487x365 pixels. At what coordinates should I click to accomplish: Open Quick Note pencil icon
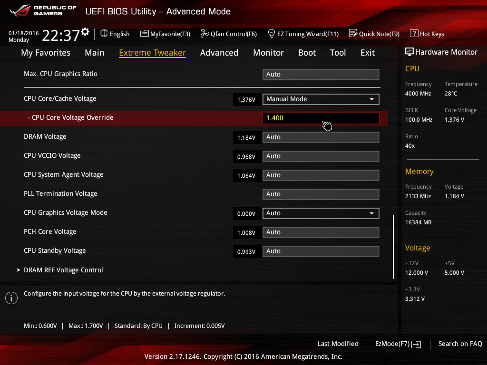pos(353,33)
